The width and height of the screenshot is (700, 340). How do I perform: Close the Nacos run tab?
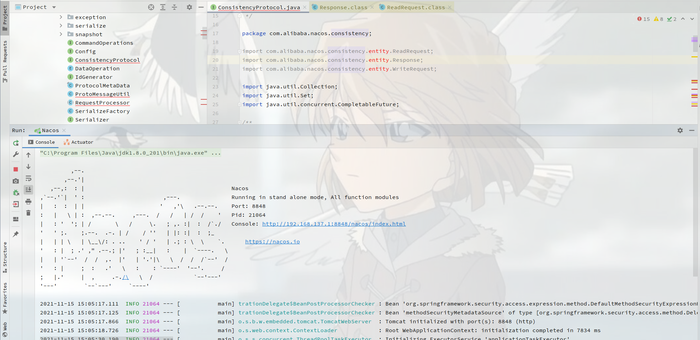coord(64,130)
